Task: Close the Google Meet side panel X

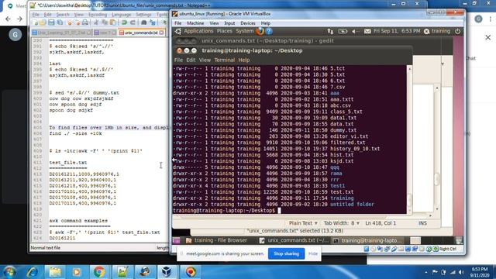Action: [487, 37]
